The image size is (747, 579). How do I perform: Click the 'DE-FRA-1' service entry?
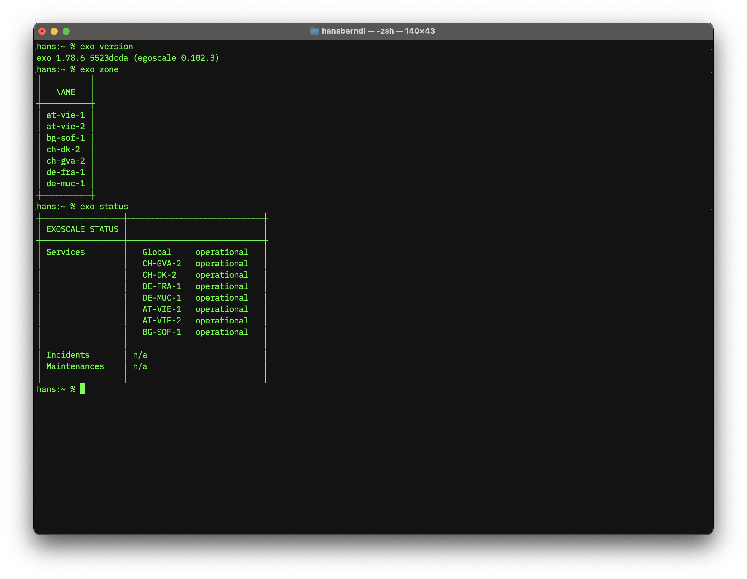(162, 286)
